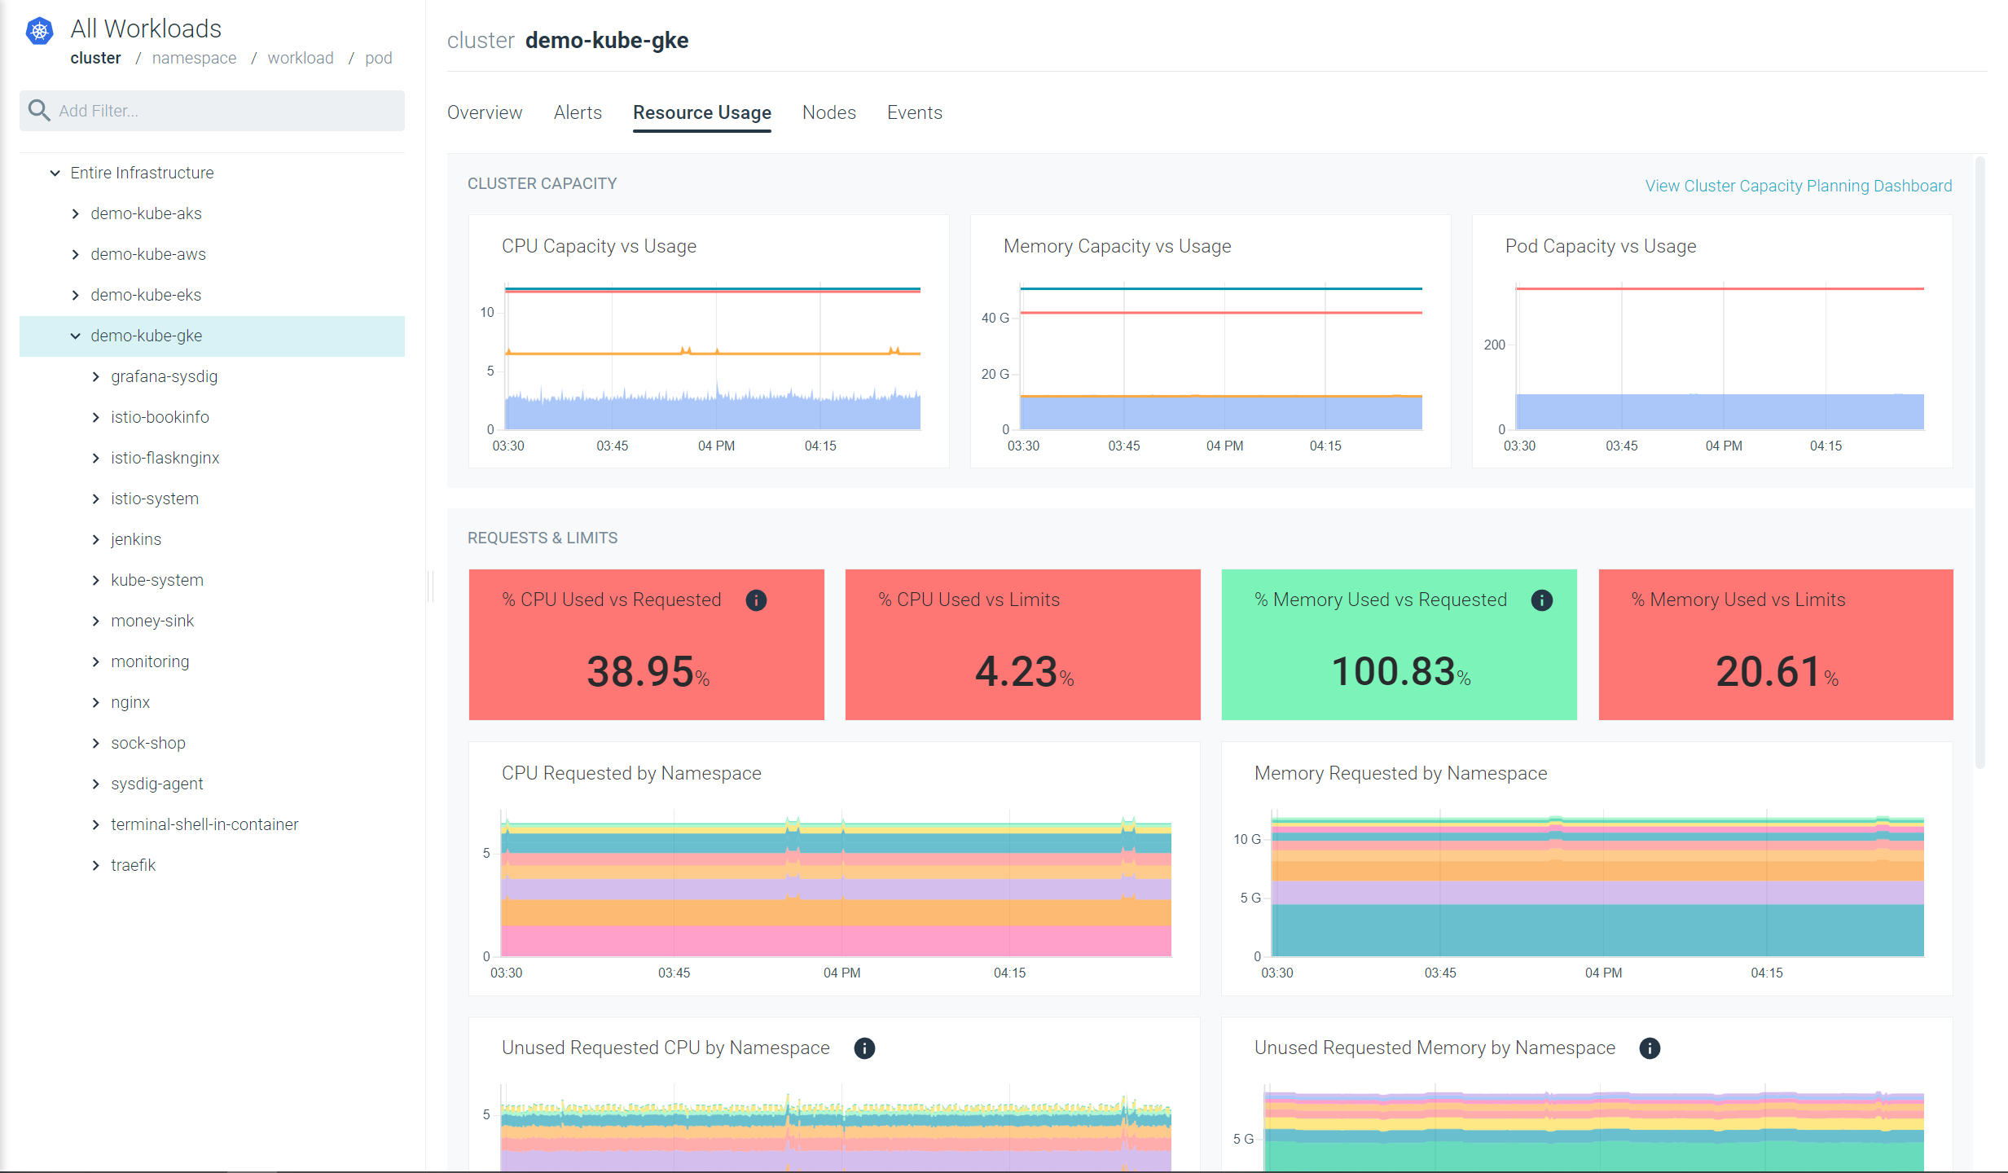Expand the kube-system tree item
The width and height of the screenshot is (2008, 1173).
tap(95, 580)
